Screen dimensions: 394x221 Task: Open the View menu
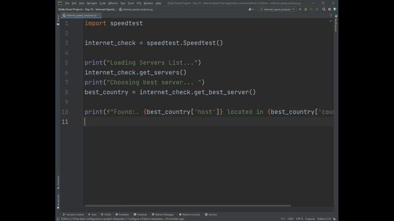(x=82, y=3)
